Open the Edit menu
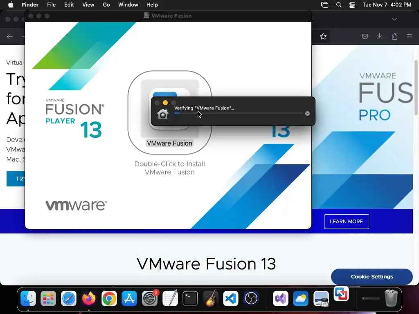The width and height of the screenshot is (419, 314). point(69,5)
